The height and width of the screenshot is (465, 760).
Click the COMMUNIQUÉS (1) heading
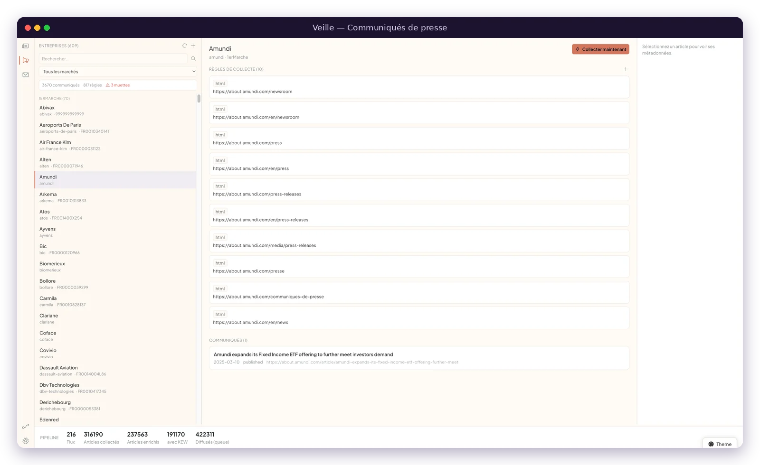pyautogui.click(x=228, y=340)
